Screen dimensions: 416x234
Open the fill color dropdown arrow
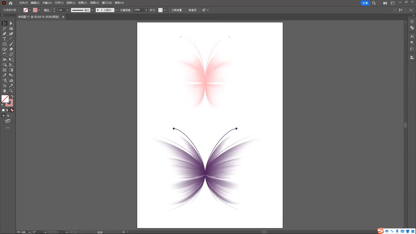point(30,10)
